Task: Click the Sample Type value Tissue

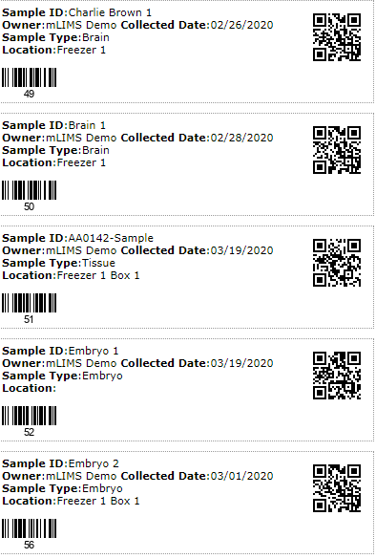Action: point(98,263)
